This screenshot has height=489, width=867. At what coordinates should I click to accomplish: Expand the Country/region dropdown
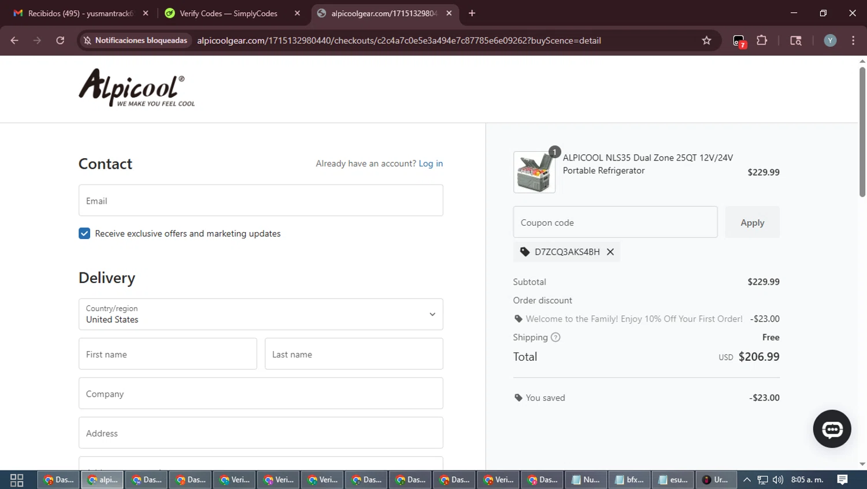click(261, 314)
